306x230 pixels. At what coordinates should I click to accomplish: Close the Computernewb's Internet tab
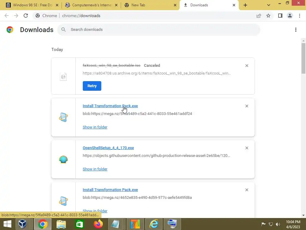click(x=116, y=5)
